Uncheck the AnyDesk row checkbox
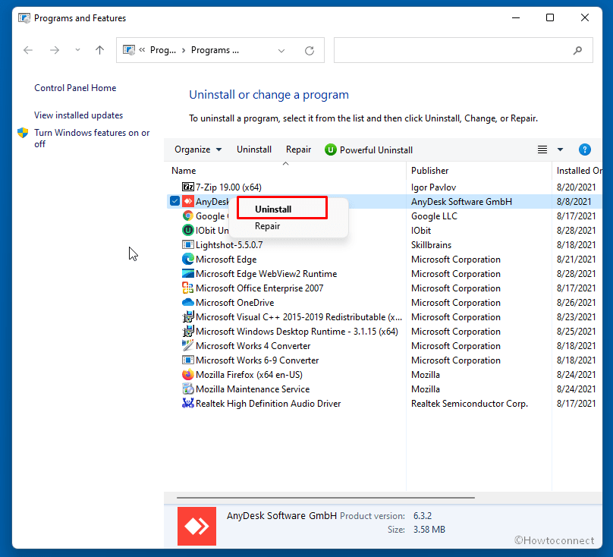613x557 pixels. (174, 201)
